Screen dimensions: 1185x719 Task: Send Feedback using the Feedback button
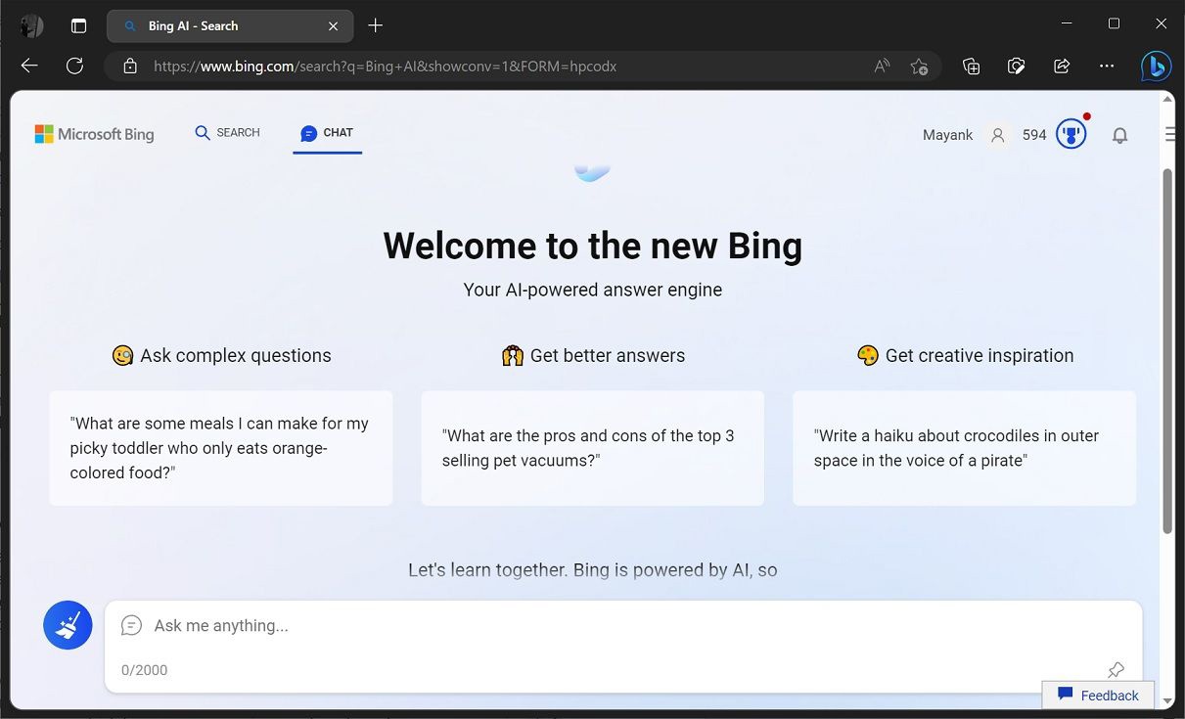point(1098,695)
